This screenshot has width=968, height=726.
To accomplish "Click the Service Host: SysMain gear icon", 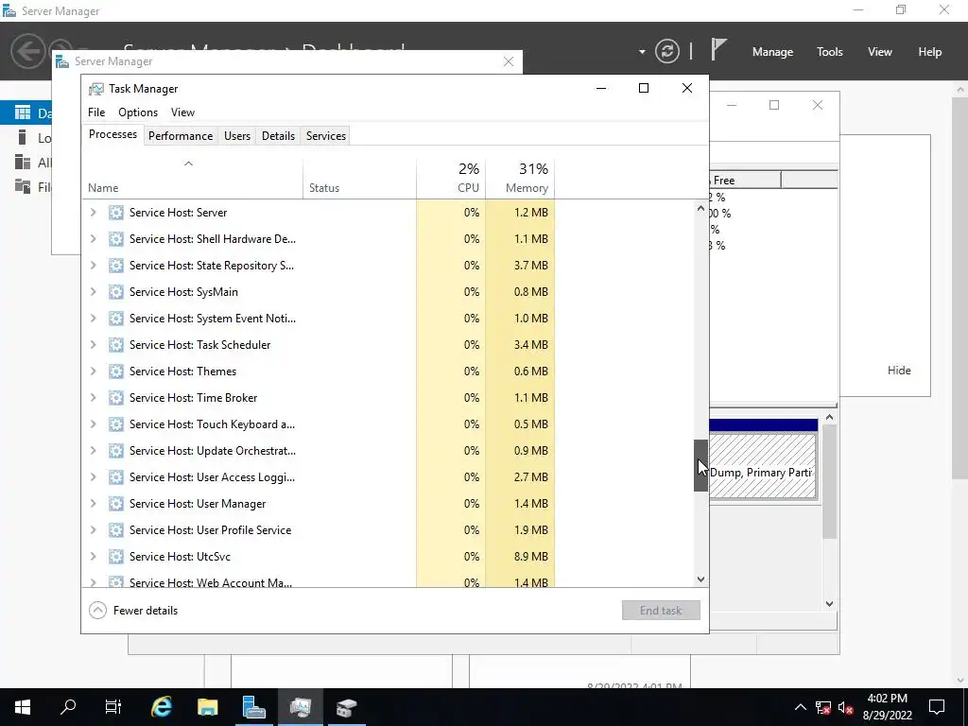I will click(x=116, y=292).
